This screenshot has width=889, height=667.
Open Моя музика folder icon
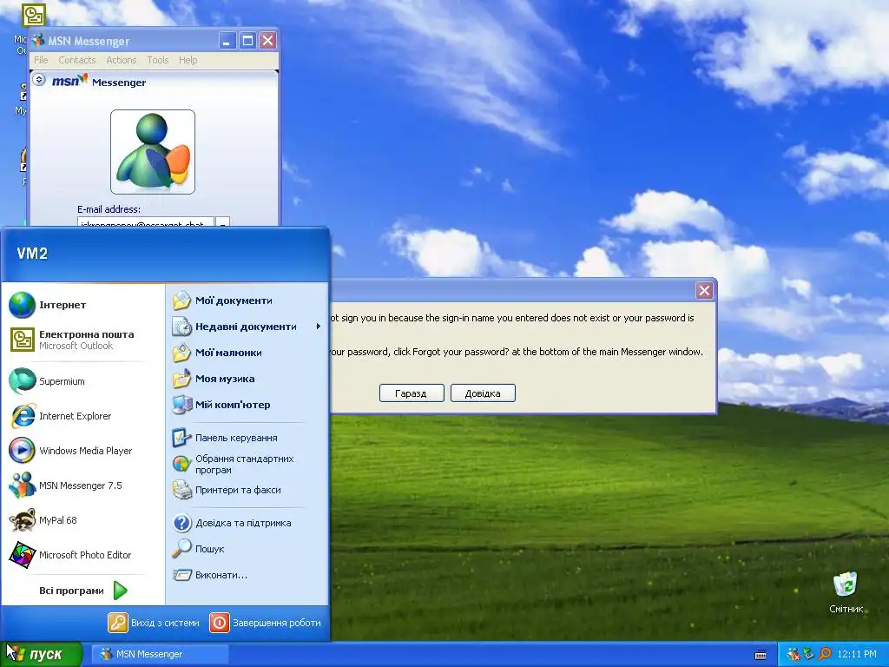[x=182, y=379]
